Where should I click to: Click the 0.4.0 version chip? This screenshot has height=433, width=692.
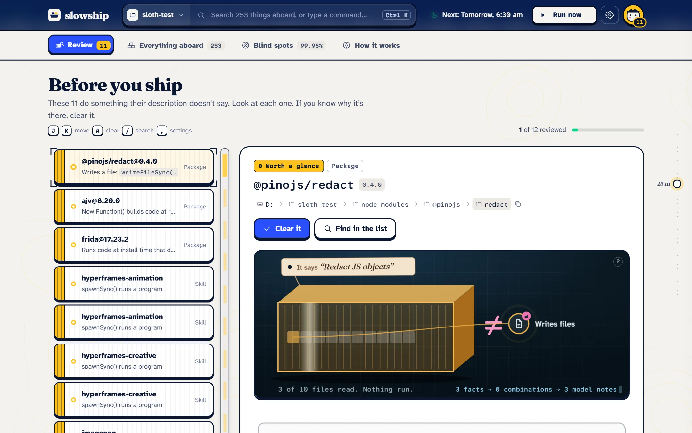tap(372, 184)
